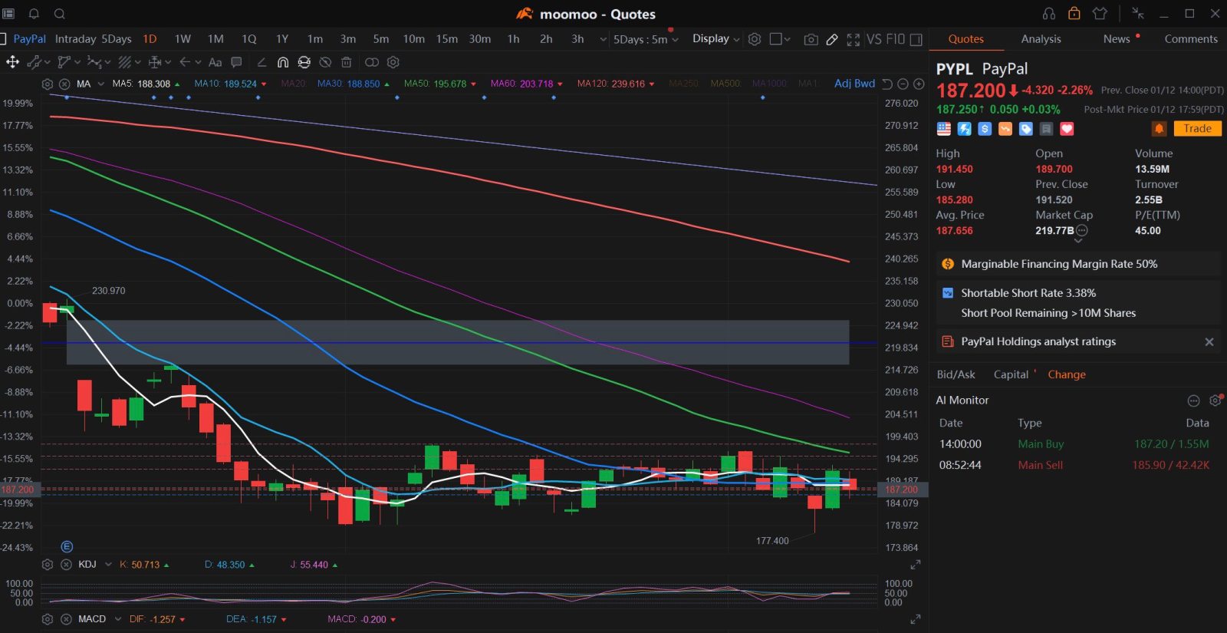Click the US flag market icon
Screen dimensions: 1227x633
coord(944,129)
